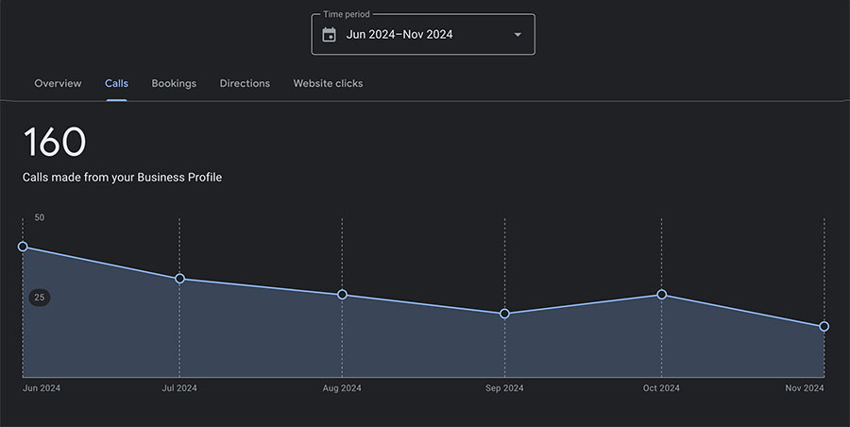Click the Jul 2024 data point
The width and height of the screenshot is (850, 427).
click(x=179, y=279)
